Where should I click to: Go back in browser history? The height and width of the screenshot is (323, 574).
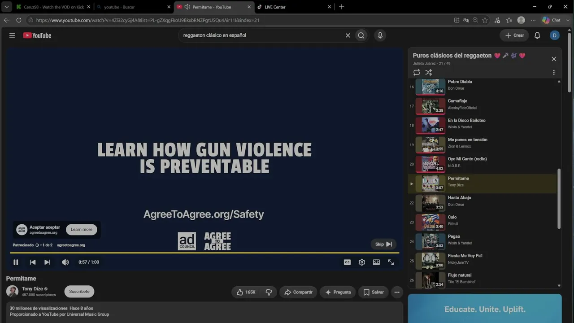pos(6,20)
